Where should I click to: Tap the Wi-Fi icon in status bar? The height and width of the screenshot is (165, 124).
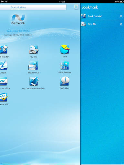point(6,2)
